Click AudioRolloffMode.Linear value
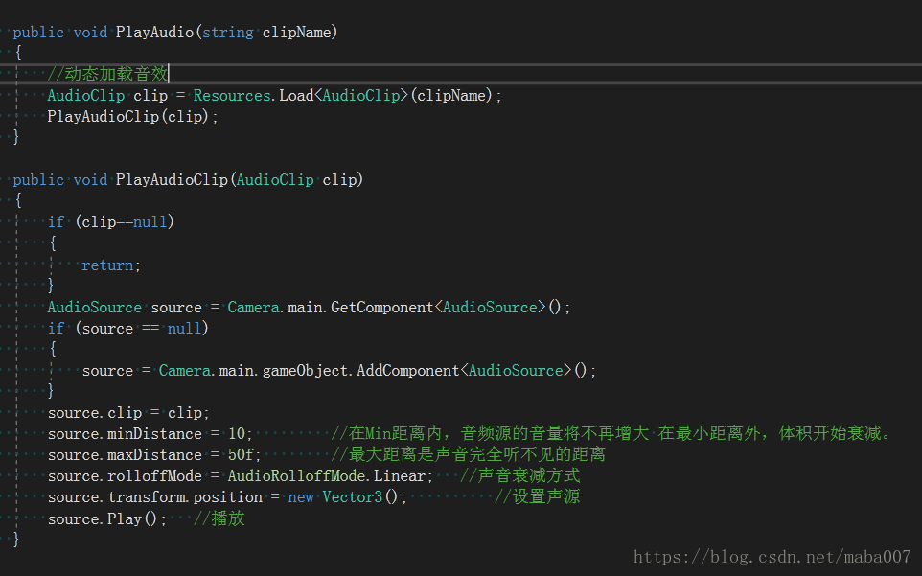This screenshot has width=922, height=576. pos(327,476)
